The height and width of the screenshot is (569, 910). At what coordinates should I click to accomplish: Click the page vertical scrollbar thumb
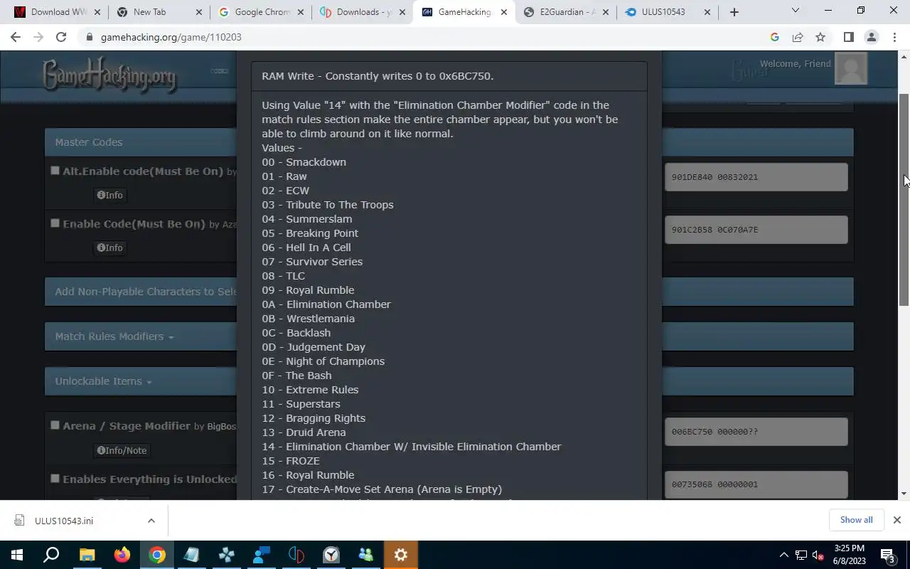pos(905,199)
